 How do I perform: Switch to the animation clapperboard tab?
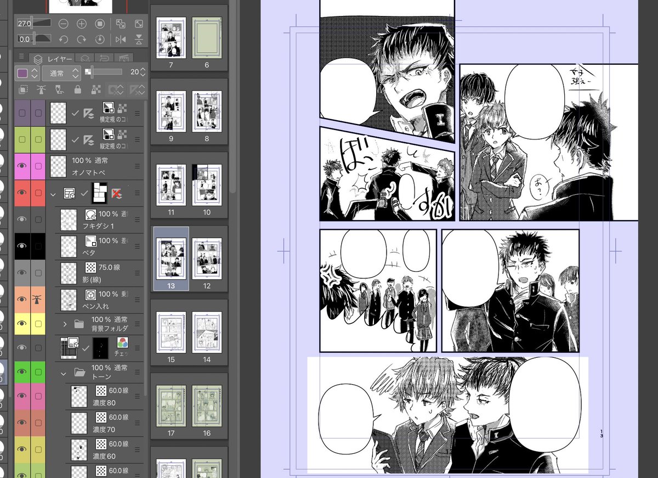[123, 58]
